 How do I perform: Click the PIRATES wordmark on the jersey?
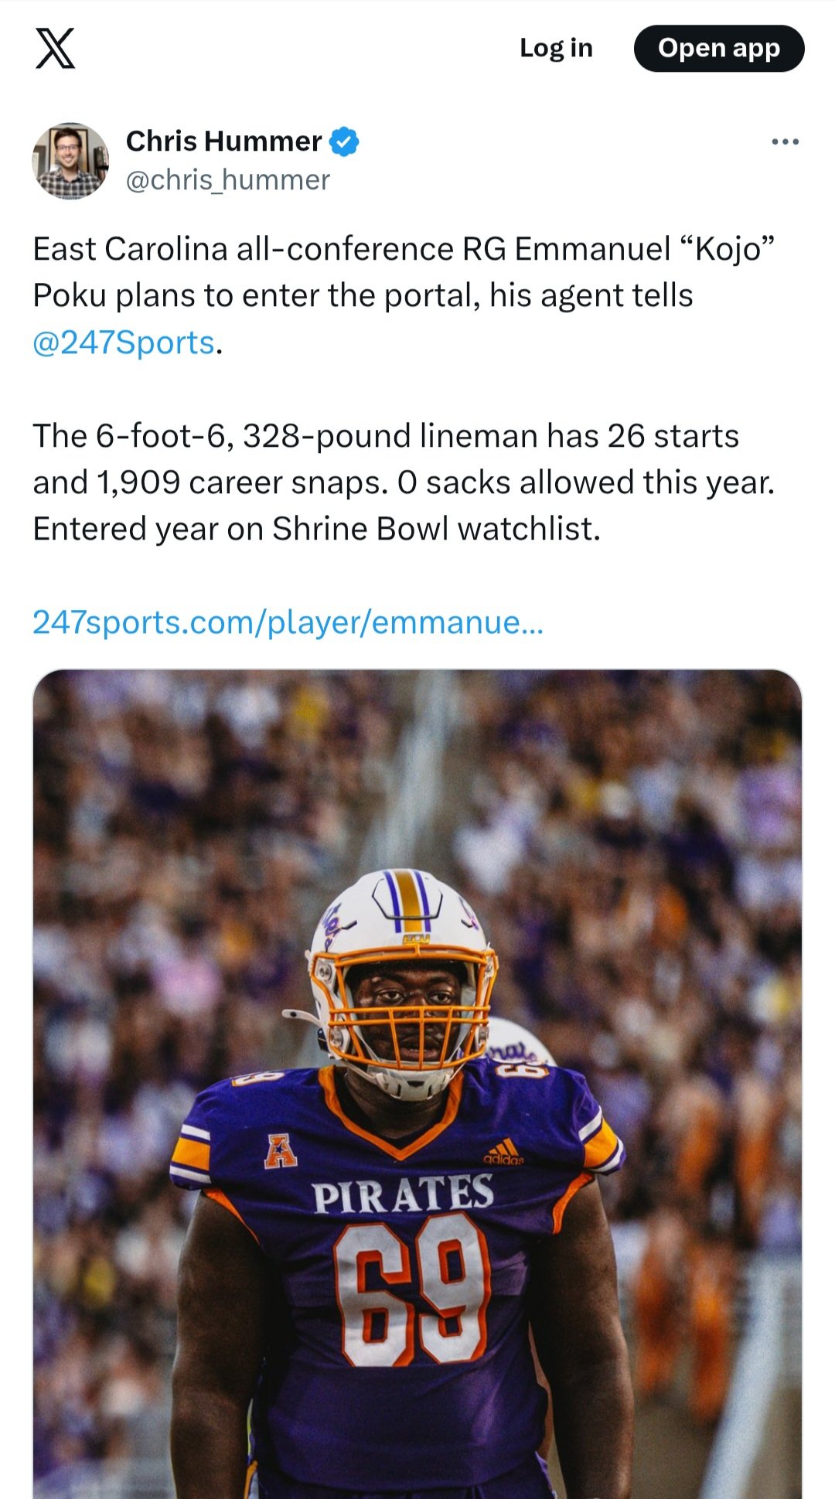pyautogui.click(x=403, y=1194)
